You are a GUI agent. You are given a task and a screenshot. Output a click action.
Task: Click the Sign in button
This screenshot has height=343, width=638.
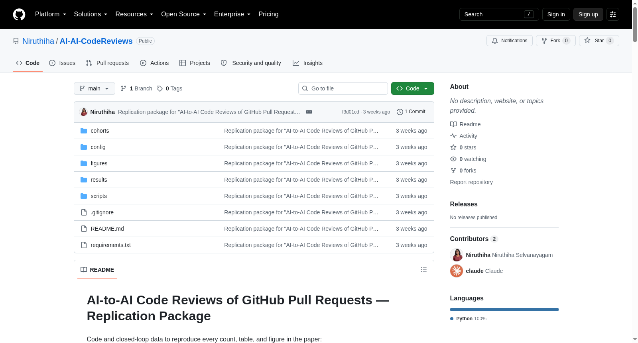[556, 14]
